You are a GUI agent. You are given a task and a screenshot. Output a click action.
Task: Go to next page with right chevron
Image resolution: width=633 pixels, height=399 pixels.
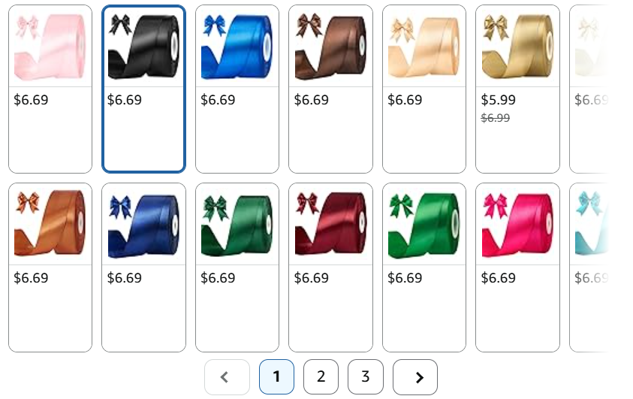(x=415, y=377)
